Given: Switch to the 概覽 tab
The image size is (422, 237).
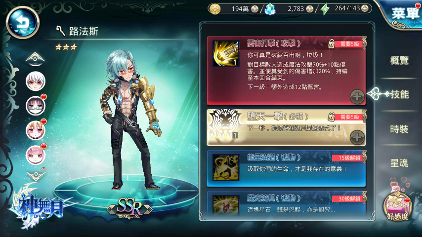Looking at the screenshot, I should tap(399, 61).
